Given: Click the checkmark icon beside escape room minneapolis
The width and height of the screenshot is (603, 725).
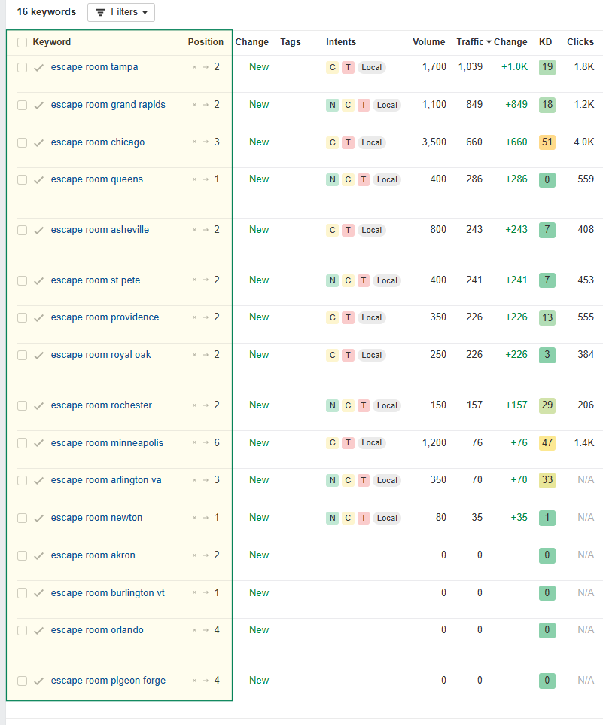Looking at the screenshot, I should click(x=39, y=443).
